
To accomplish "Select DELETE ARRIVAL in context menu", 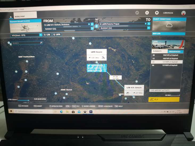I will (97, 68).
